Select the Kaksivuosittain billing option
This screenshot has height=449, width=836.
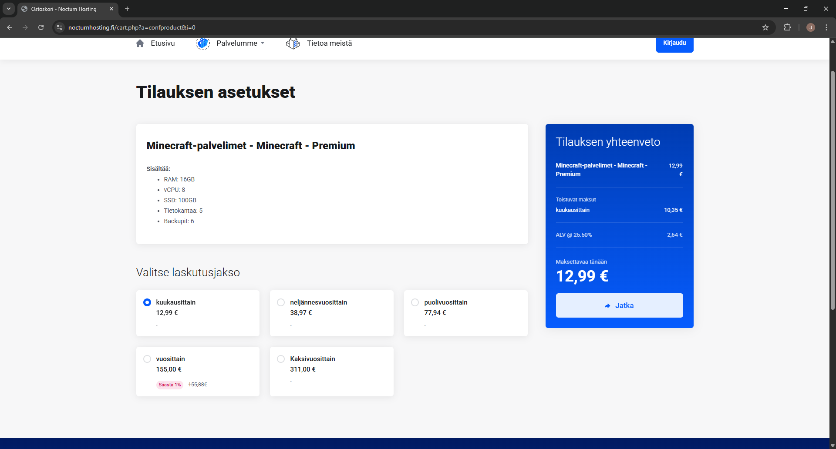coord(281,359)
